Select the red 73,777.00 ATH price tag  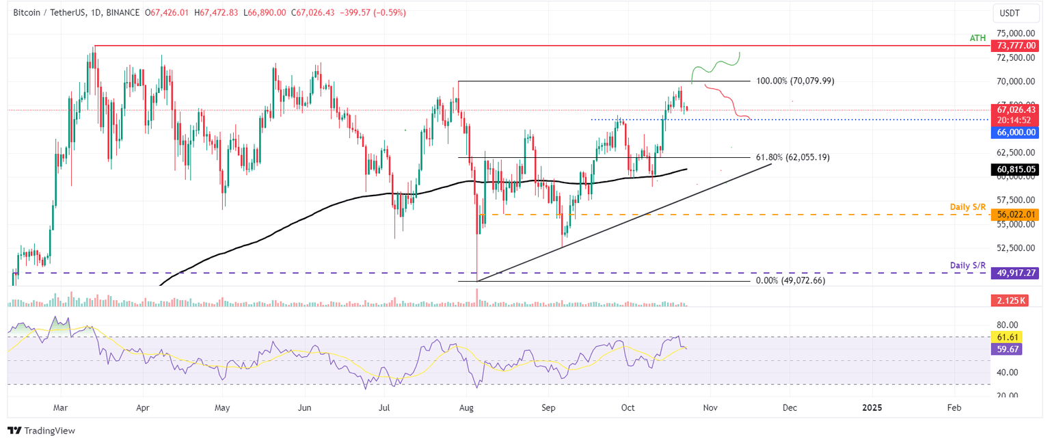1014,46
